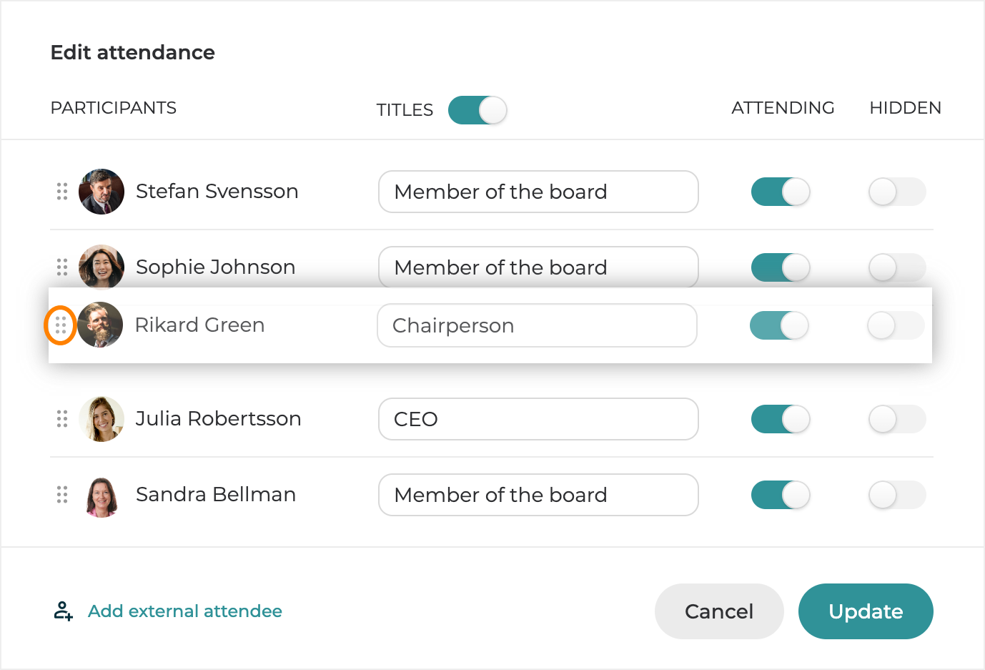Viewport: 985px width, 670px height.
Task: Click highlighted drag handle for Rikard Green
Action: click(x=61, y=326)
